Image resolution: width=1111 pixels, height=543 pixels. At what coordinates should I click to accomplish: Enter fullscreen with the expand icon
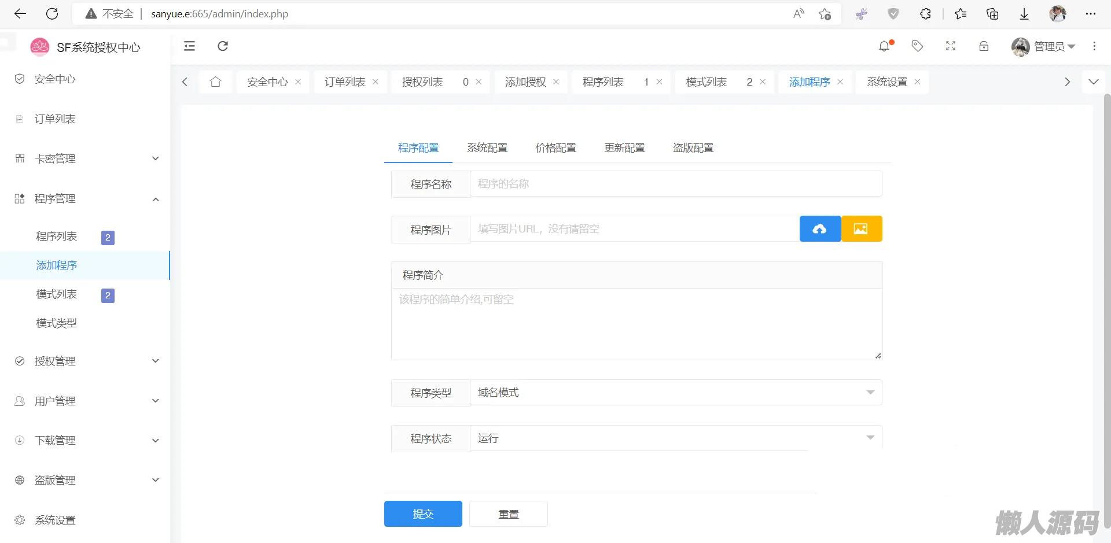pyautogui.click(x=951, y=46)
